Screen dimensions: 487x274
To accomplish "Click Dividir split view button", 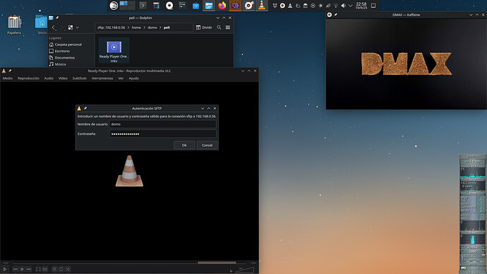I will coord(204,28).
